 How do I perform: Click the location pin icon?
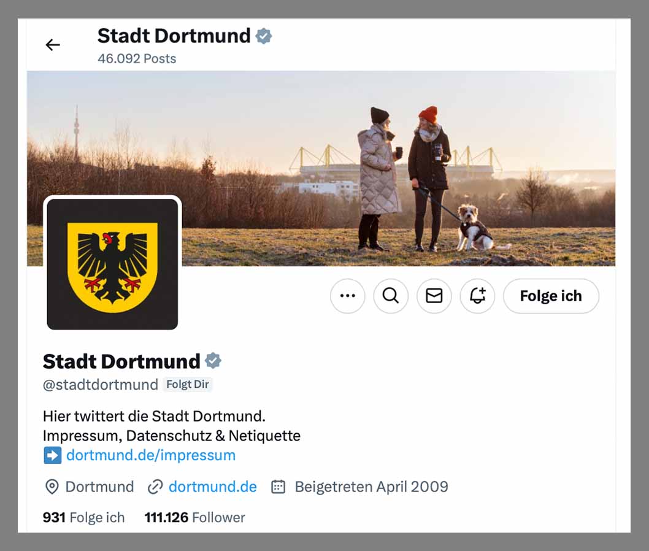52,487
